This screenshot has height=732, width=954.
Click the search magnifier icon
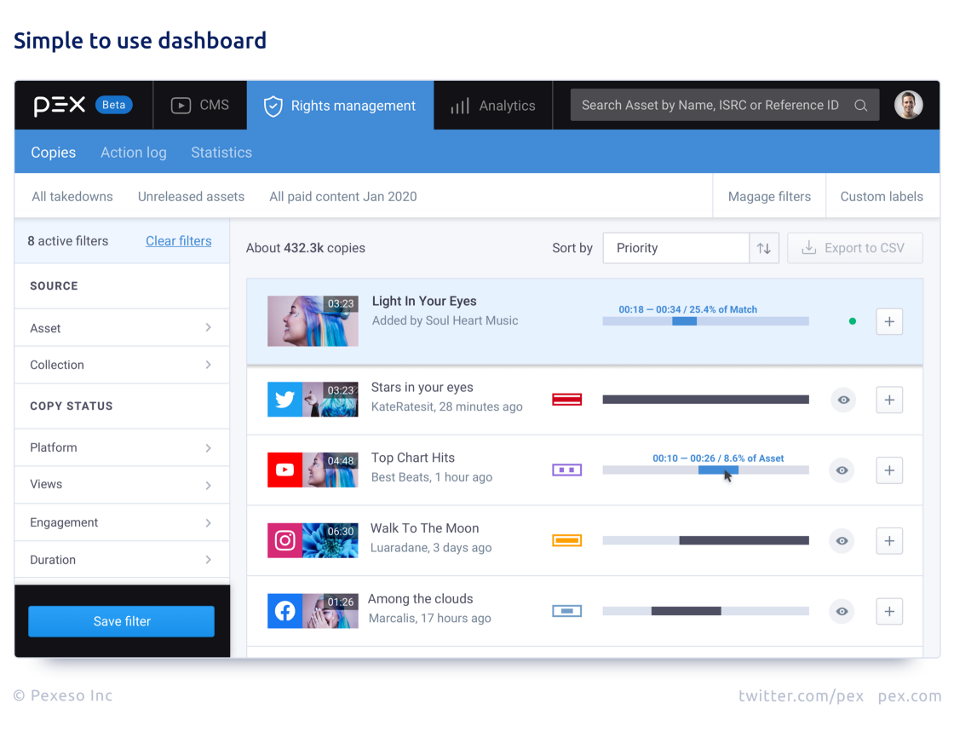860,105
